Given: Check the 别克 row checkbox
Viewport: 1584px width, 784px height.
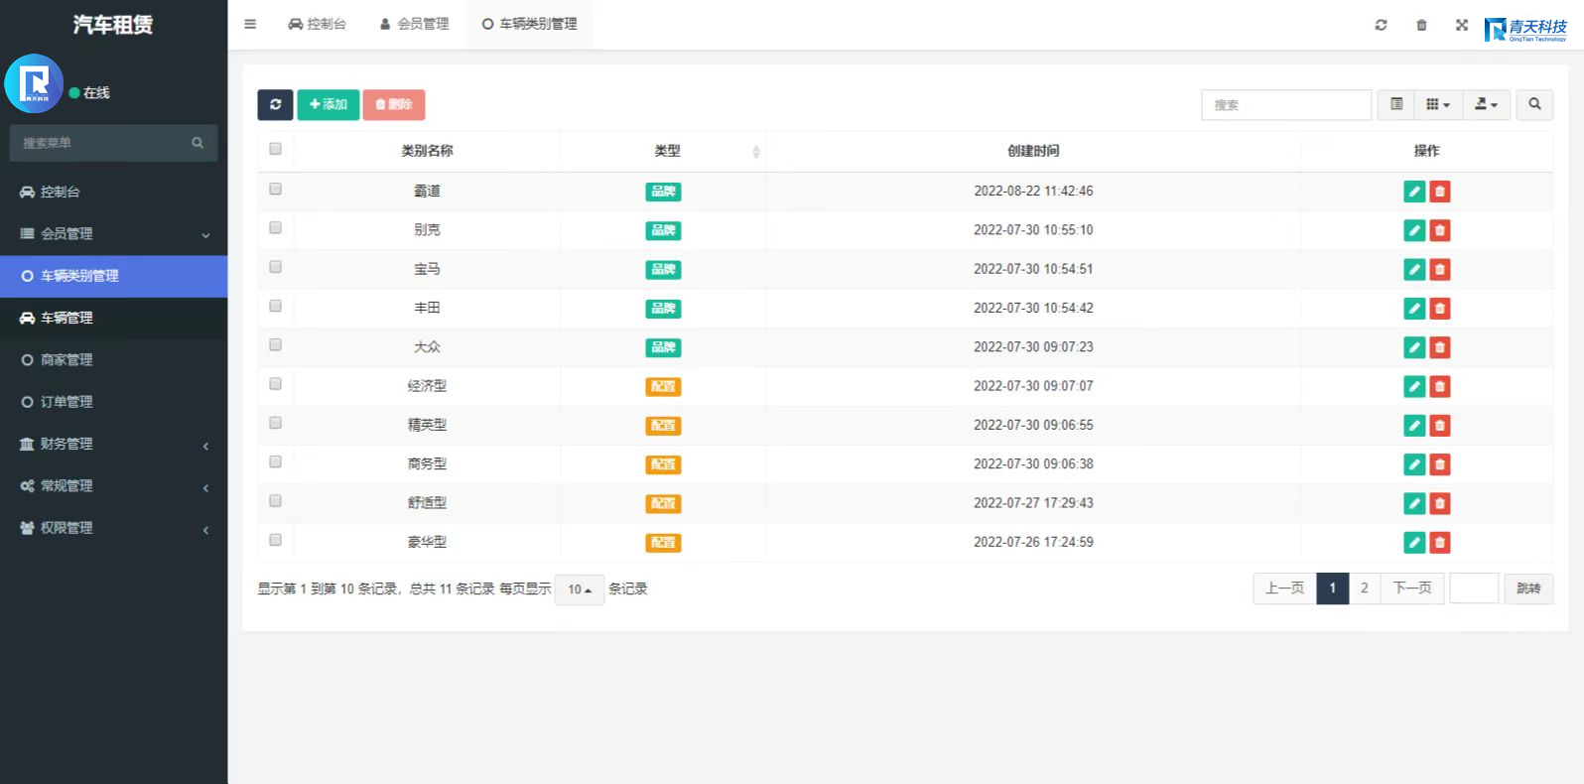Looking at the screenshot, I should (275, 227).
